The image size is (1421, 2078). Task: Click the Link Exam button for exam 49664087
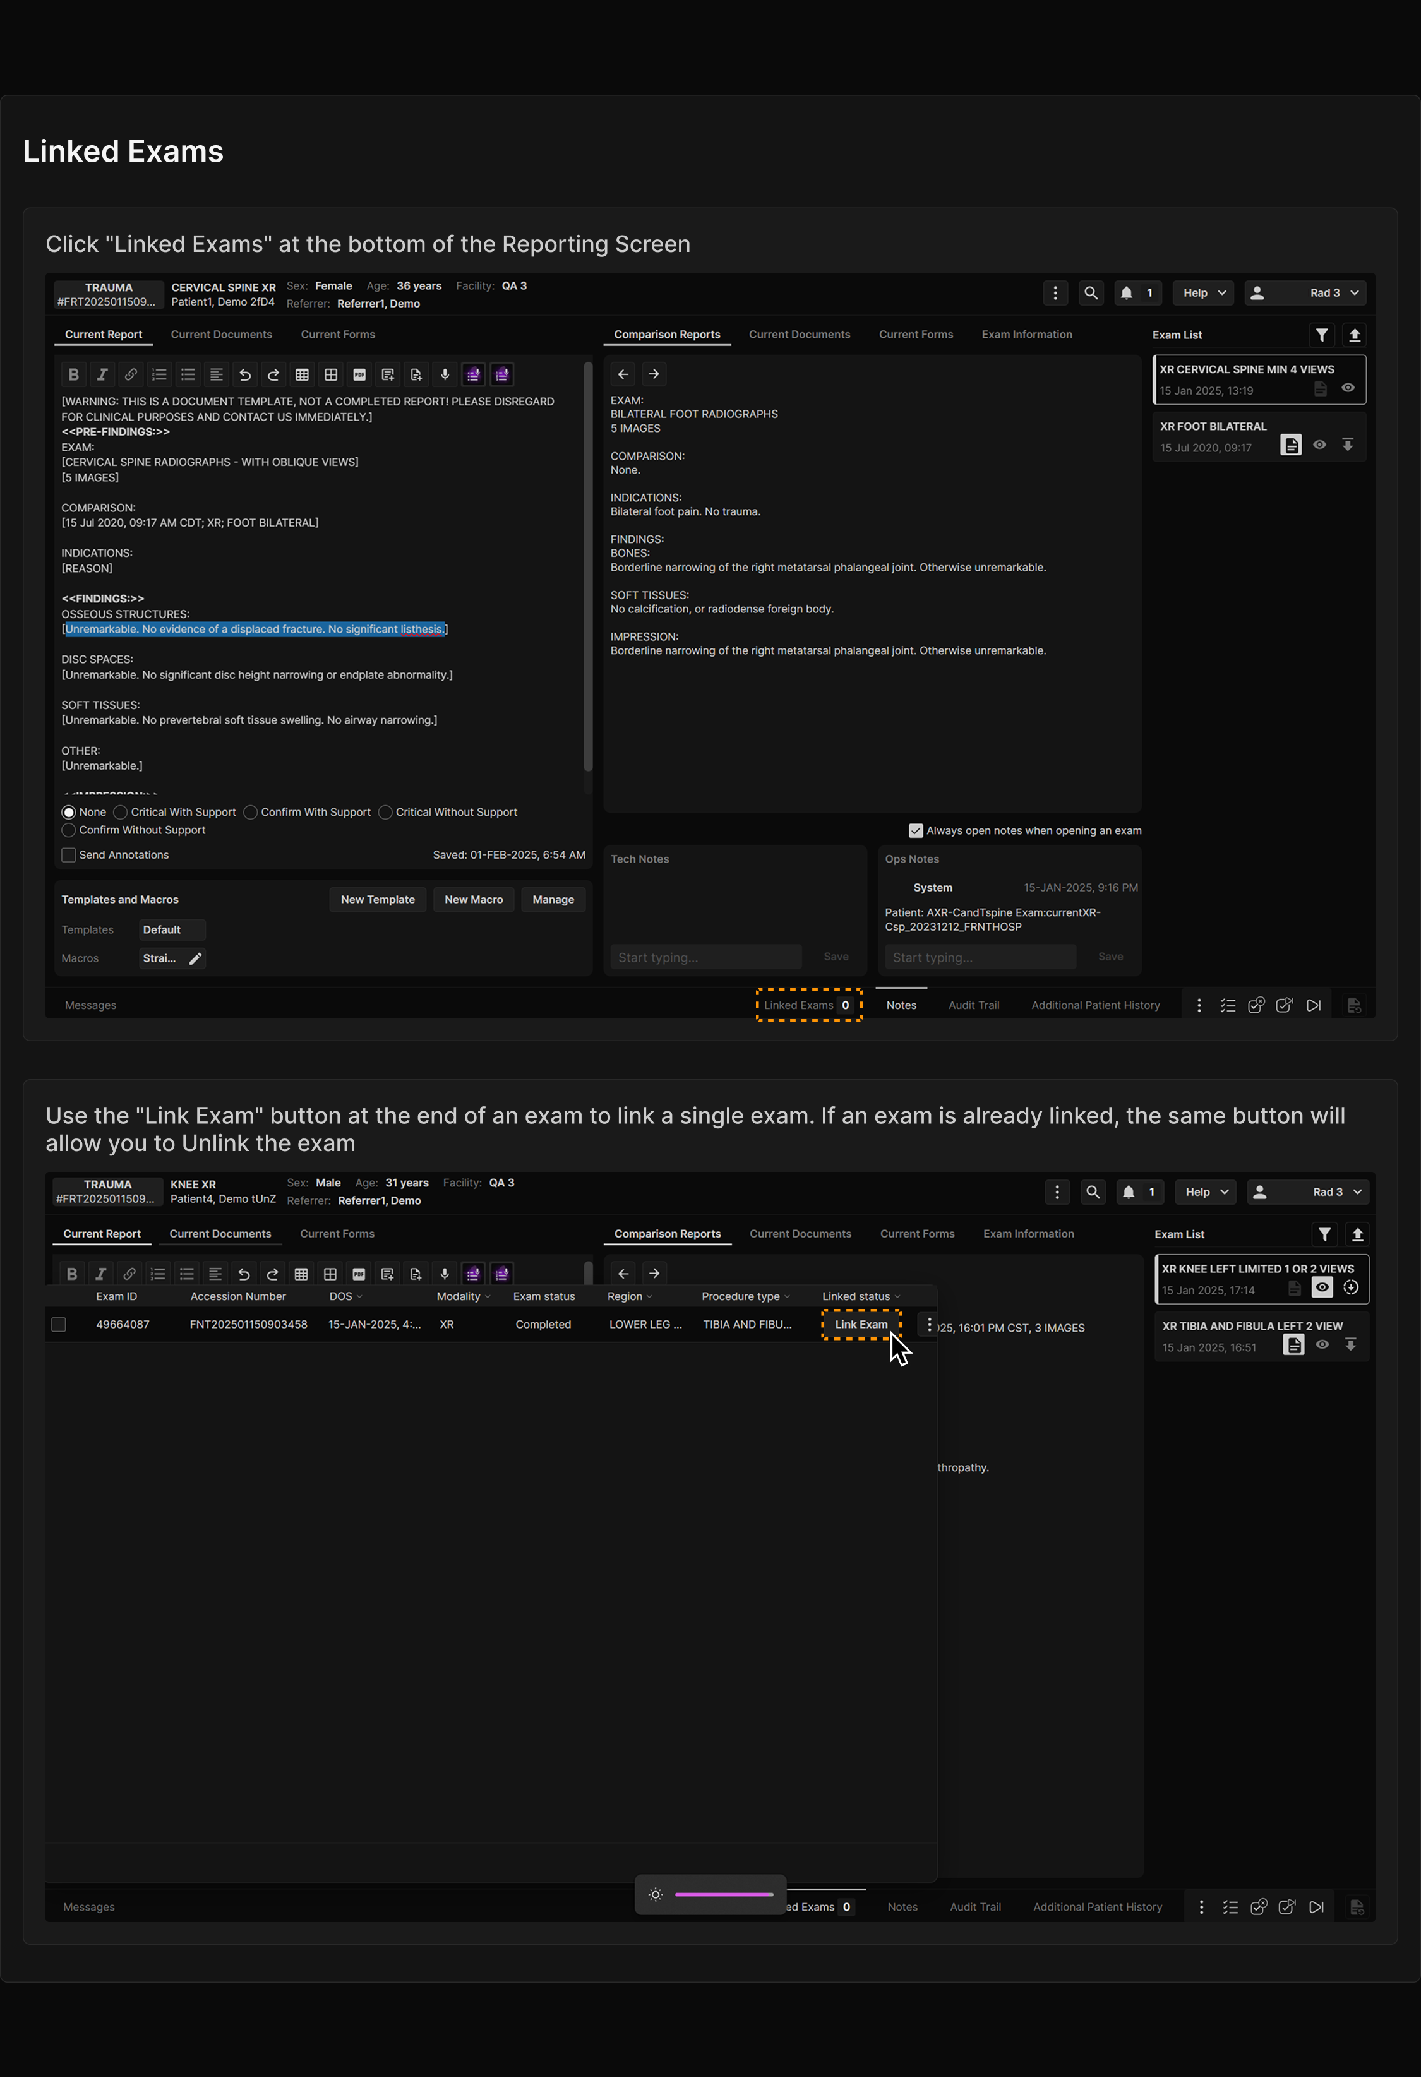coord(861,1325)
